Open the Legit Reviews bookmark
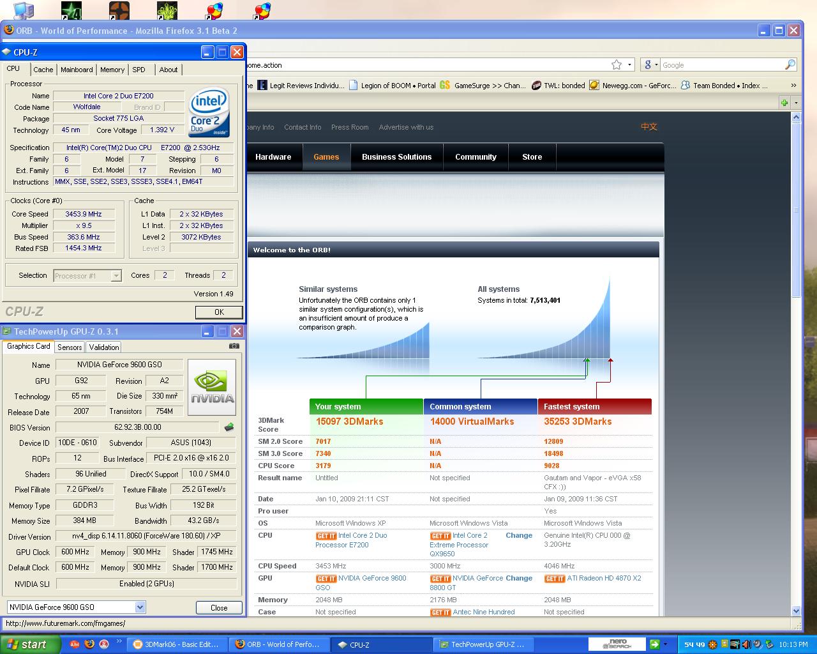Image resolution: width=817 pixels, height=654 pixels. (301, 85)
